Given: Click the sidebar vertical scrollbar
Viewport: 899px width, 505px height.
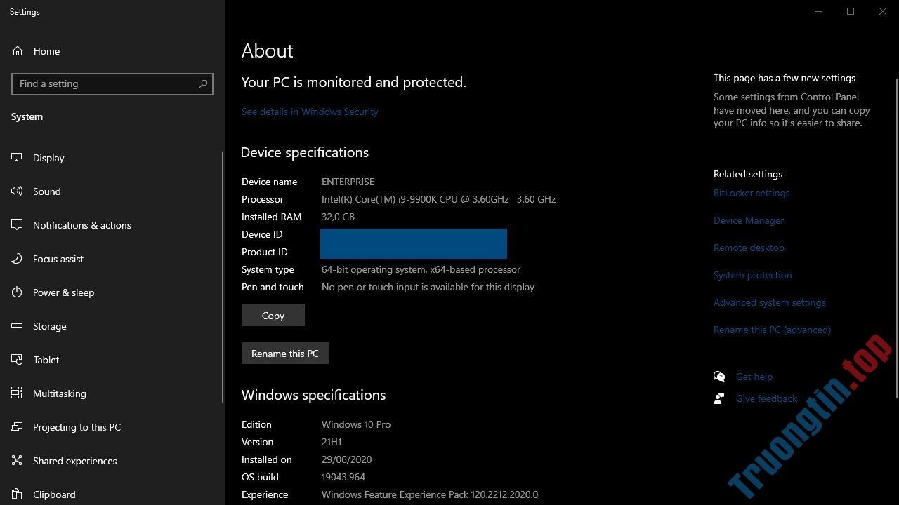Looking at the screenshot, I should (223, 277).
